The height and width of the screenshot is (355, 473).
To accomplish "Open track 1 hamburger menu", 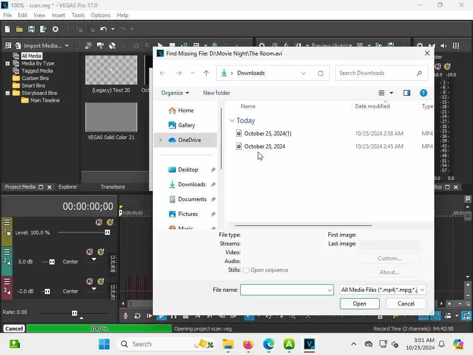I will coord(7,223).
